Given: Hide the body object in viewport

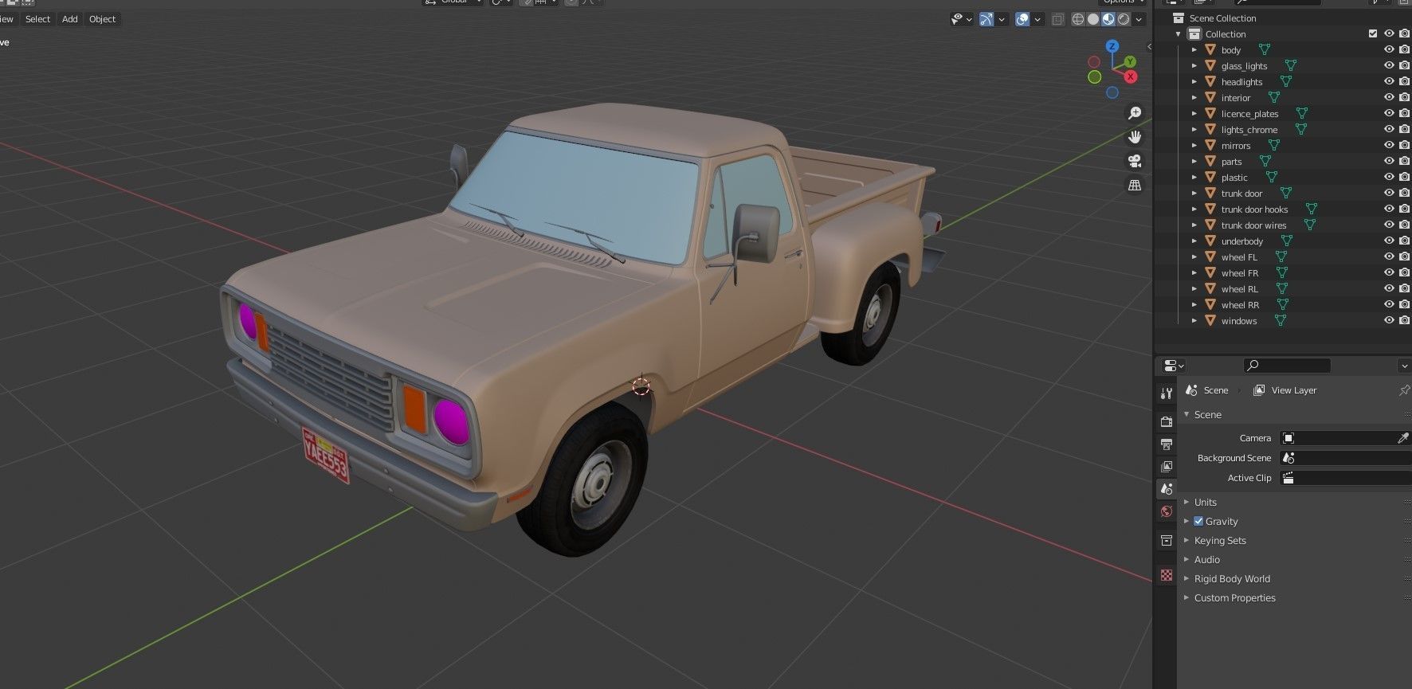Looking at the screenshot, I should pos(1389,49).
